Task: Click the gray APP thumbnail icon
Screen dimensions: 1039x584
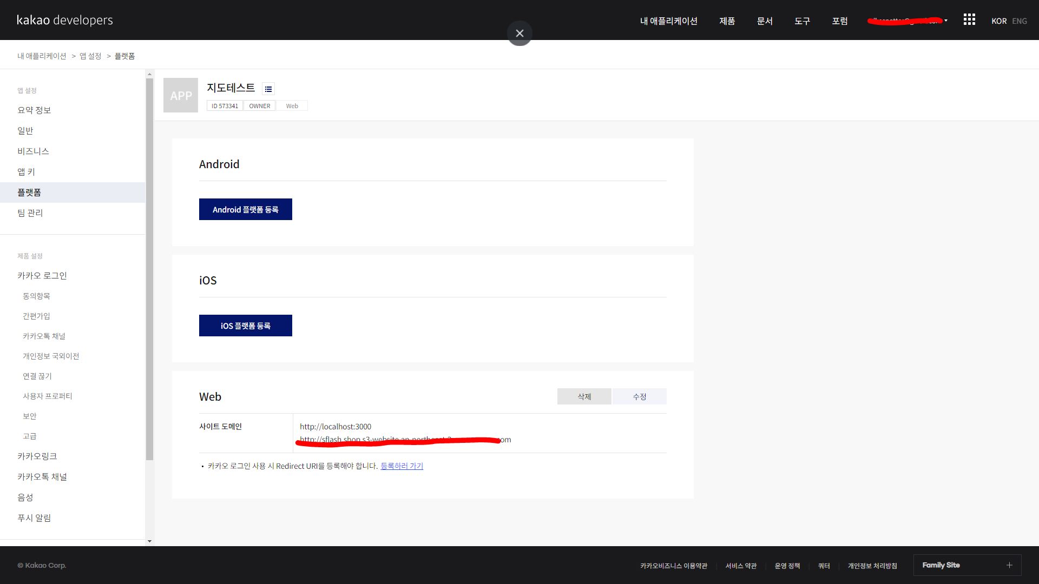Action: tap(181, 95)
